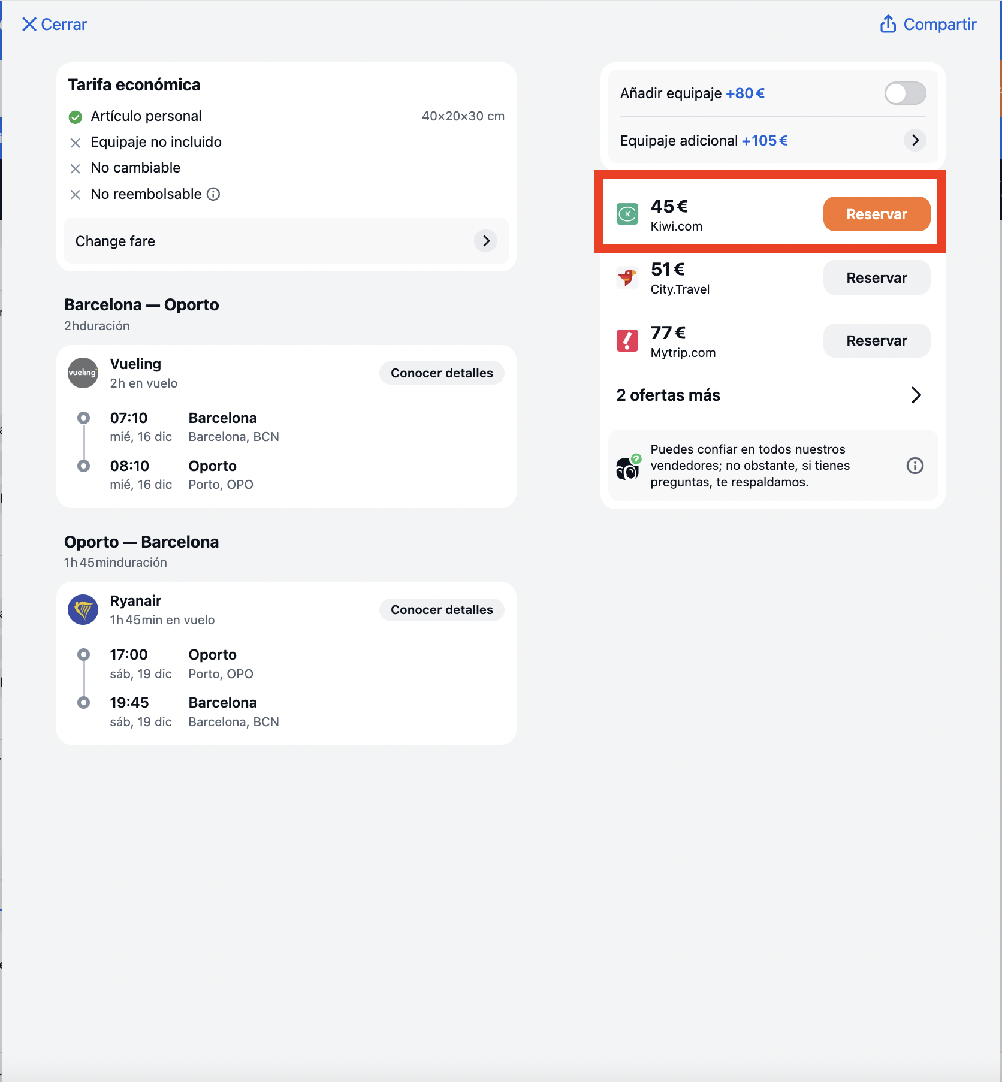Screen dimensions: 1002x1082
Task: Click the Compartir share icon
Action: coord(888,24)
